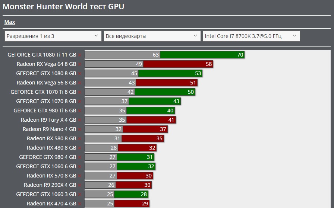Click red x next to Radeon R9 Nano 4 GB
This screenshot has width=334, height=208.
click(x=80, y=129)
